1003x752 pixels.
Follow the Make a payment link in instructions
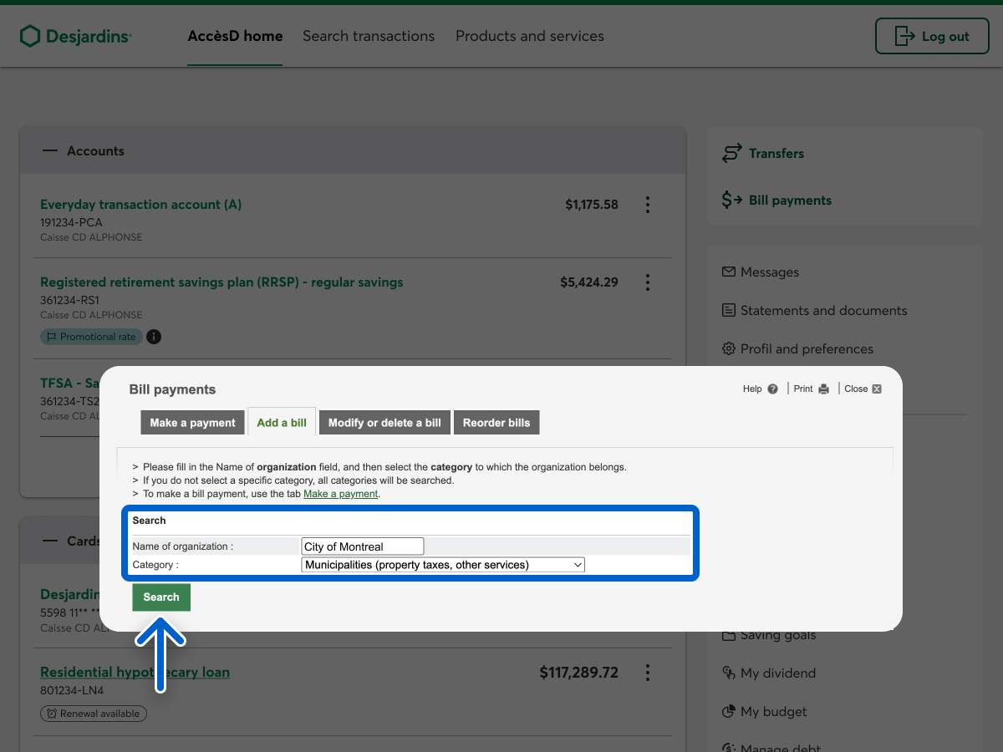coord(340,494)
